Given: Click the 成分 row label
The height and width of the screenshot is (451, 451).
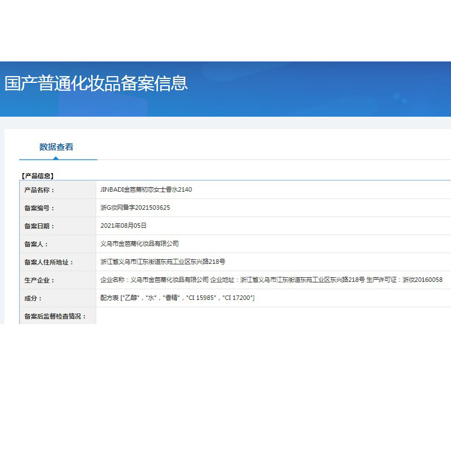Looking at the screenshot, I should (x=33, y=298).
